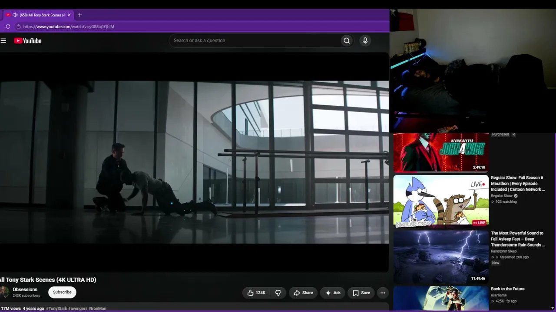This screenshot has width=556, height=312.
Task: Mute the tab using its speaker icon
Action: 15,15
